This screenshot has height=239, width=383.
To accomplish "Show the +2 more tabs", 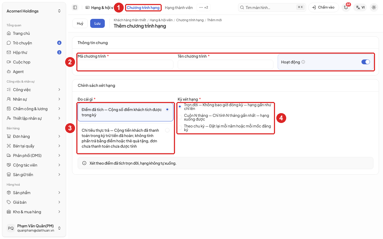I will pos(204,7).
